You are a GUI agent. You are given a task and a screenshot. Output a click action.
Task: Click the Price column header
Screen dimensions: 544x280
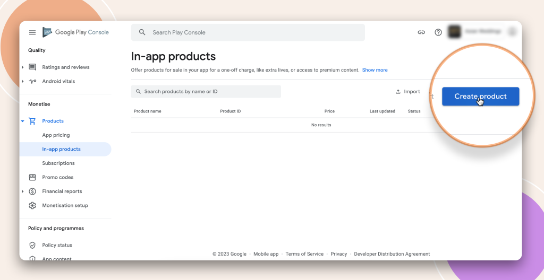click(x=329, y=111)
